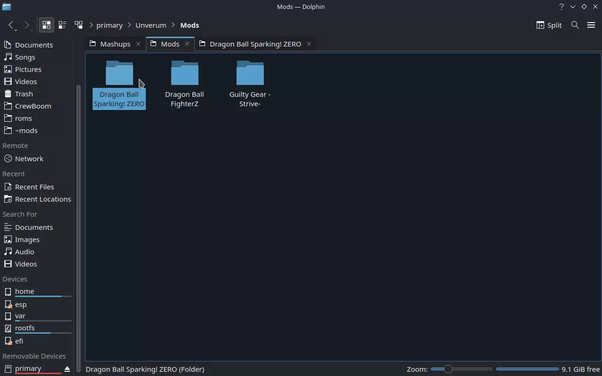Switch to Icons view mode
The height and width of the screenshot is (376, 602).
point(46,25)
